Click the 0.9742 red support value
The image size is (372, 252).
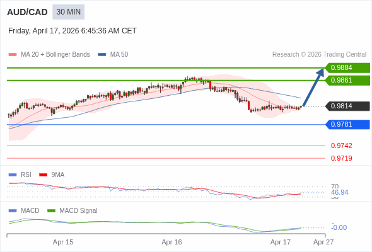[x=341, y=146]
